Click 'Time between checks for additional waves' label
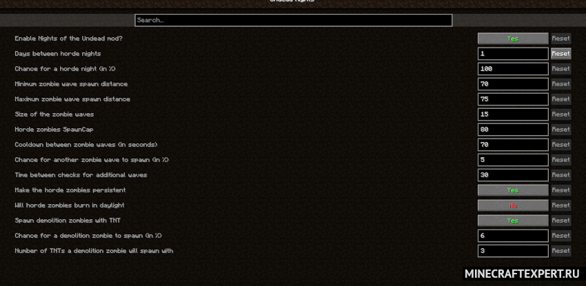 81,175
